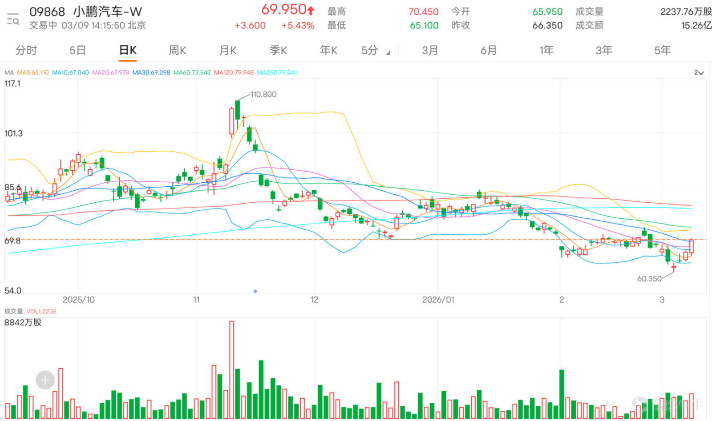The height and width of the screenshot is (421, 712).
Task: Click the MA indicator name label
Action: click(x=9, y=72)
